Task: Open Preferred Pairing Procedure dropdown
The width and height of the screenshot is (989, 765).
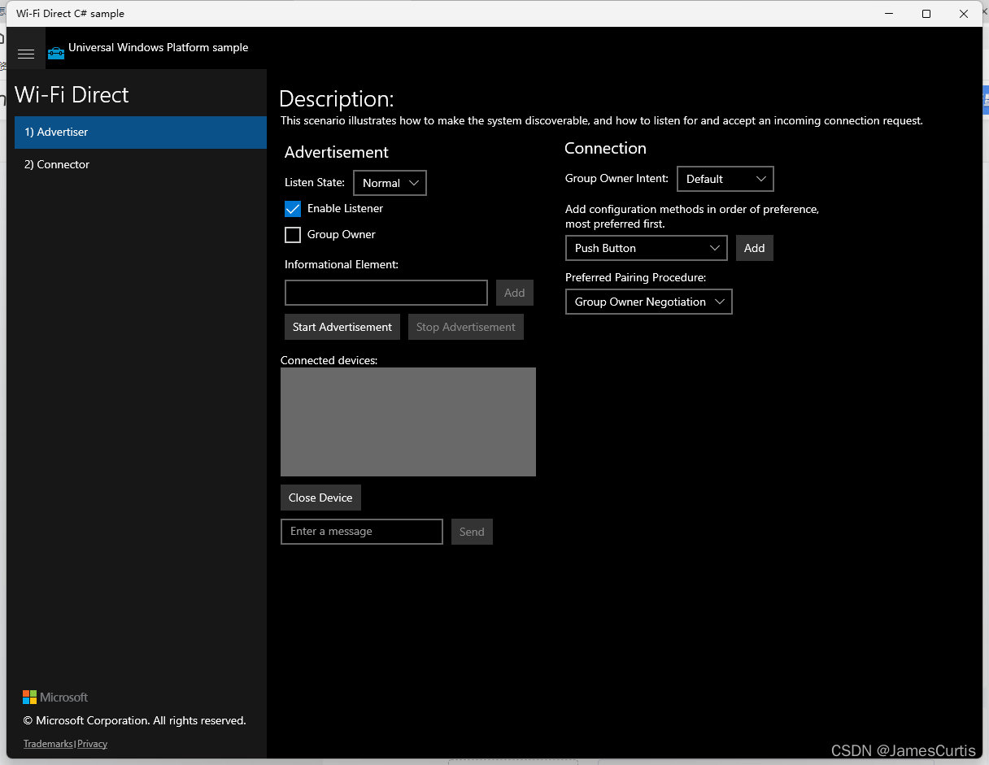Action: coord(649,302)
